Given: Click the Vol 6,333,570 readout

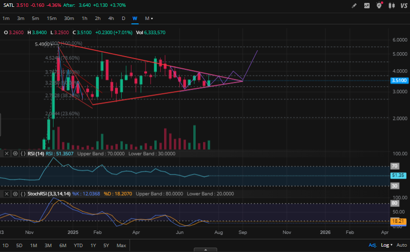Looking at the screenshot, I should [x=150, y=33].
